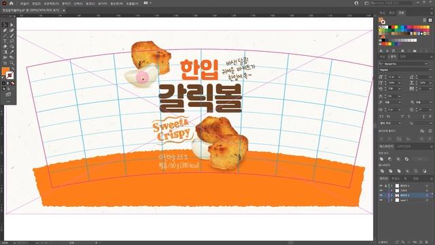Viewport: 435px width, 245px height.
Task: Select the Zoom tool
Action: 12,63
